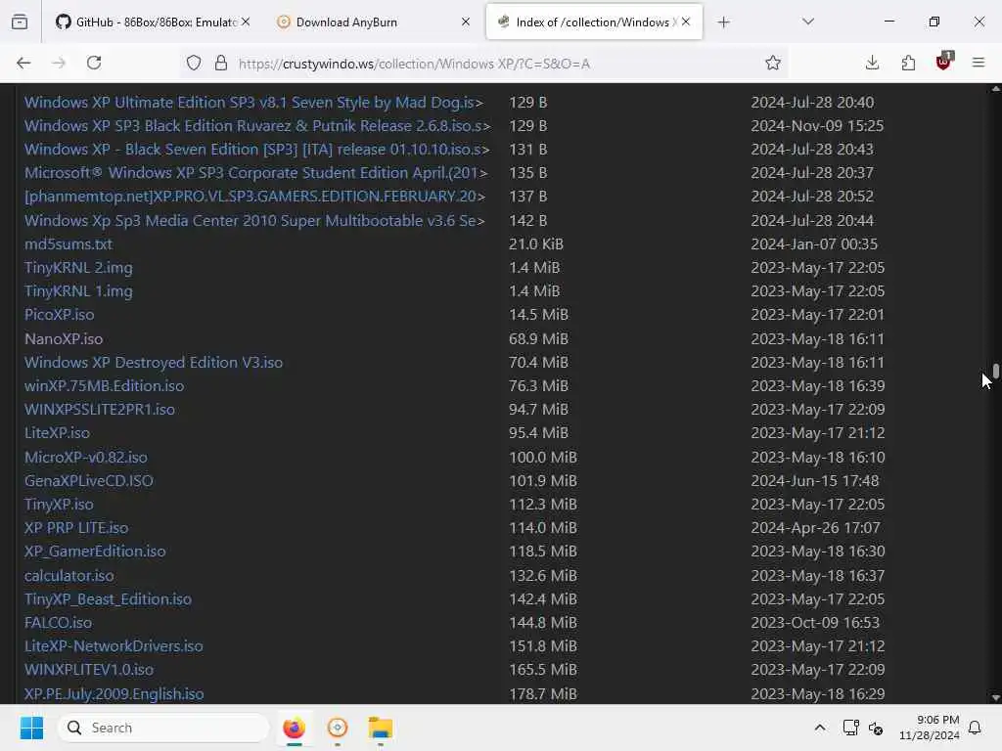The width and height of the screenshot is (1002, 751).
Task: Select the Index of /collection/Windows tab
Action: [x=594, y=22]
